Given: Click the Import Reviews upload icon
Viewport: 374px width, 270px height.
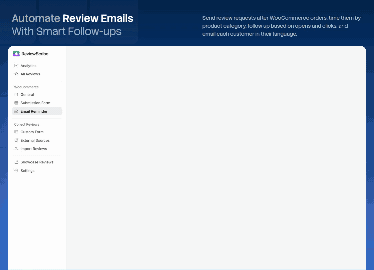Looking at the screenshot, I should click(16, 148).
